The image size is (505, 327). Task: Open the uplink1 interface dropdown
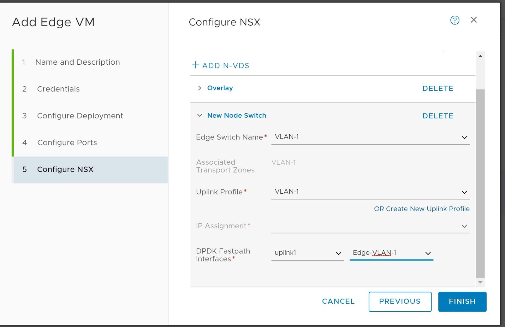(x=307, y=253)
